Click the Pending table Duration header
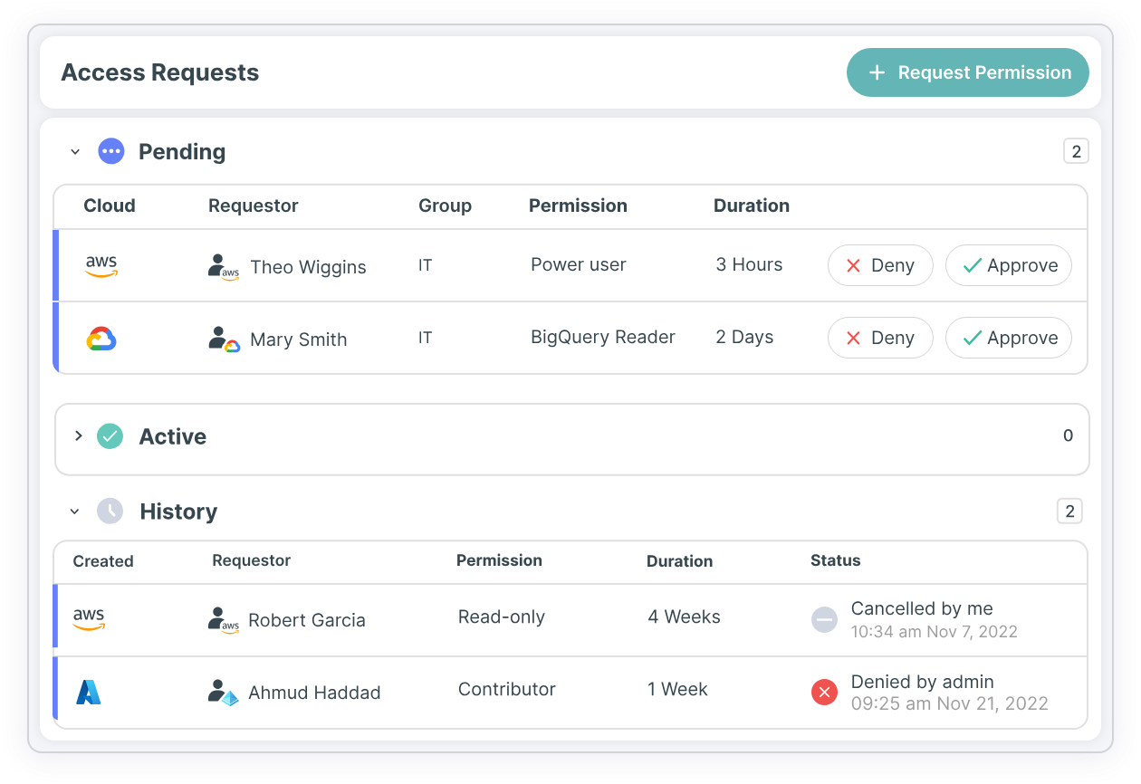This screenshot has height=784, width=1141. tap(752, 206)
